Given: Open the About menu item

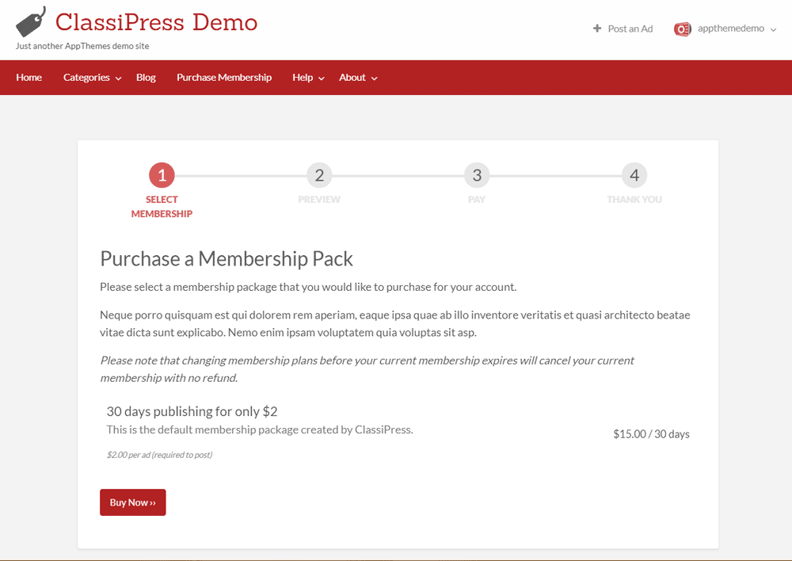Looking at the screenshot, I should [x=352, y=78].
